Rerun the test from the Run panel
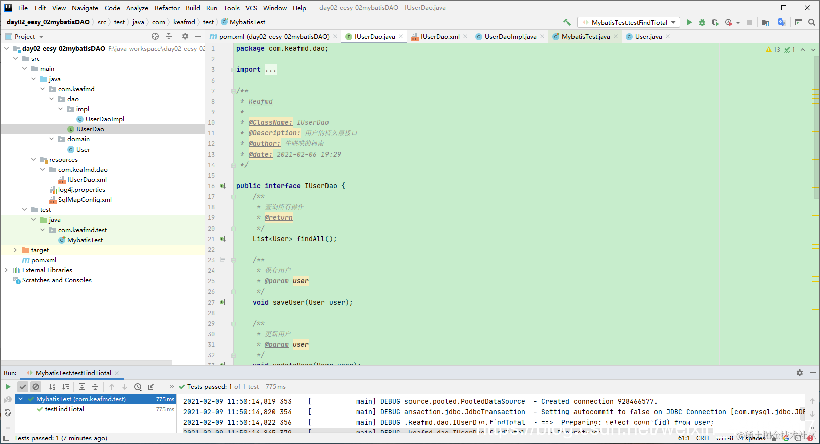Viewport: 820px width, 444px height. point(8,387)
